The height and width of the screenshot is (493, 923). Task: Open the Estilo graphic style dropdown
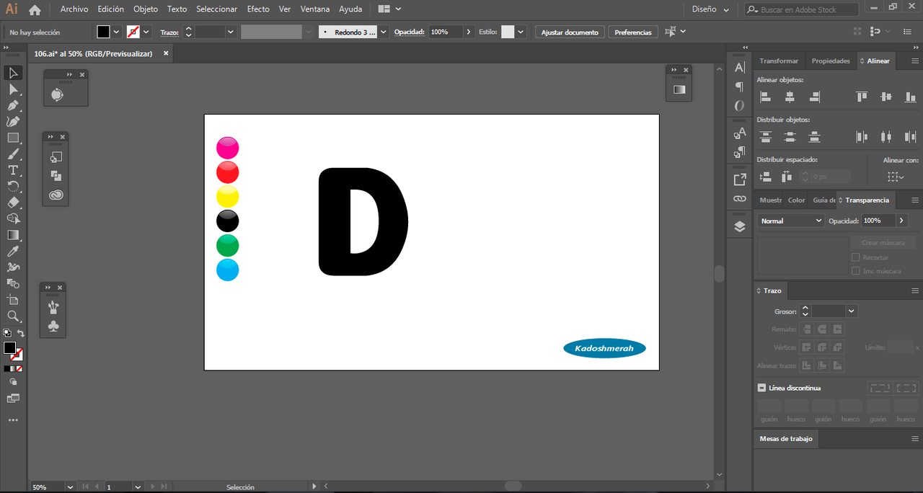tap(521, 32)
